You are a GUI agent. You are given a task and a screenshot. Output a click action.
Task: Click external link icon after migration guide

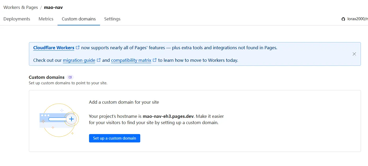(x=99, y=60)
